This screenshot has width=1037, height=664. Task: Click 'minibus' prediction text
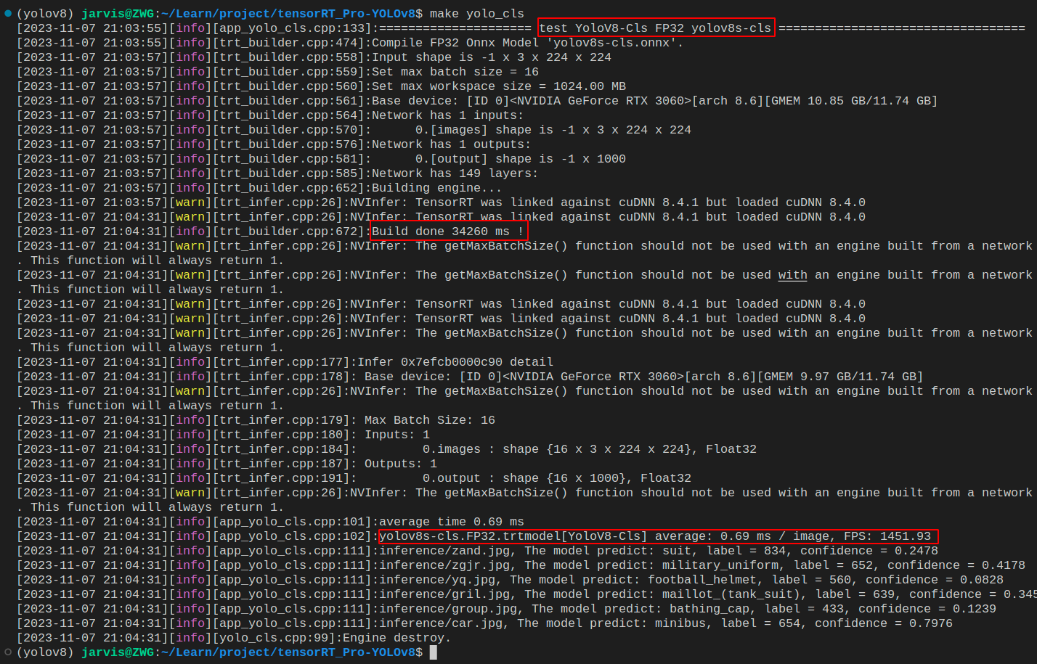point(680,623)
